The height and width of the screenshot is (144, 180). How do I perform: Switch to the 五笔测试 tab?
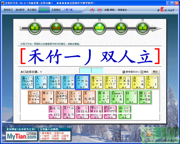[x=56, y=10]
